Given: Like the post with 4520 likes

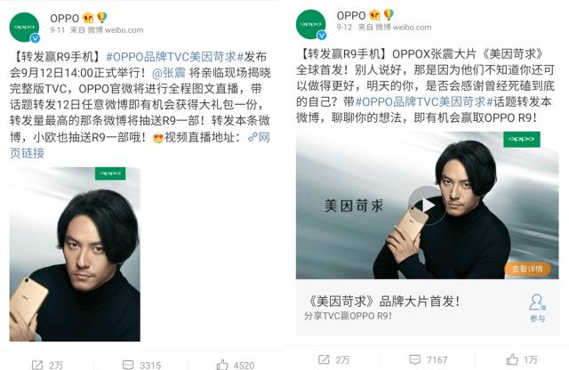Looking at the screenshot, I should 222,365.
